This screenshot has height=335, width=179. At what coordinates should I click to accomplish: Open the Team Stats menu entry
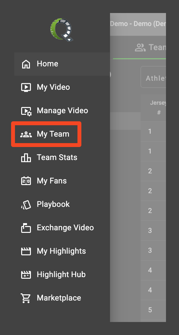click(57, 157)
